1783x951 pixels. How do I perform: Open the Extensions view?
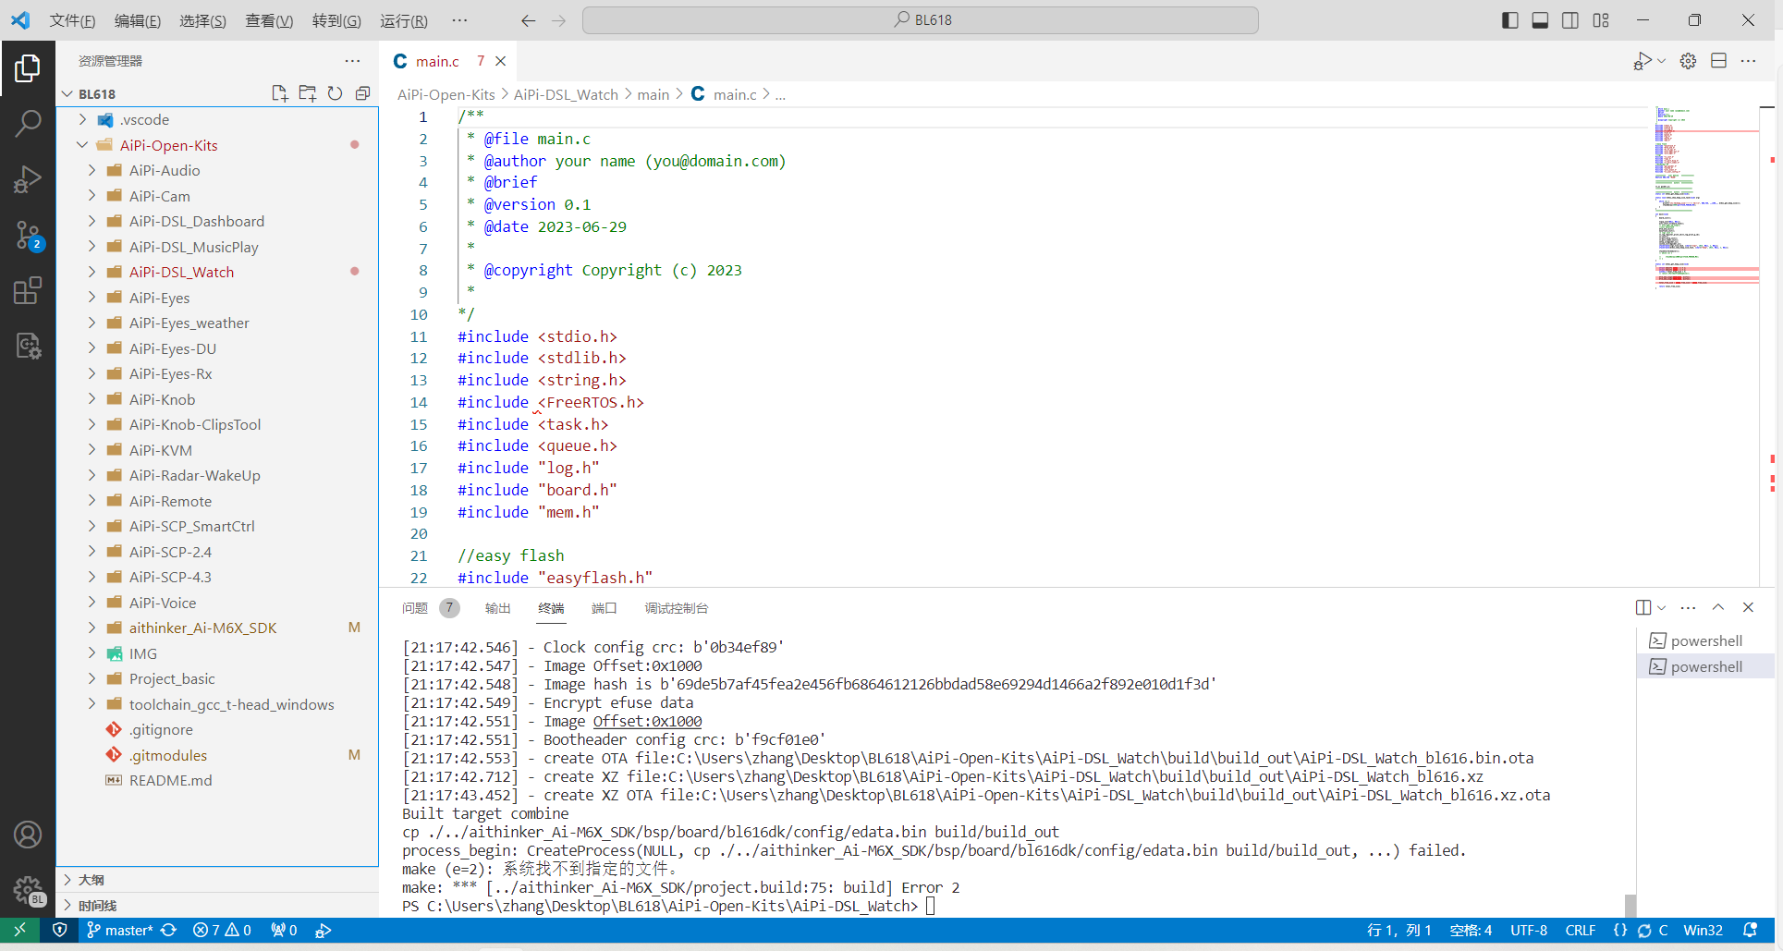28,290
